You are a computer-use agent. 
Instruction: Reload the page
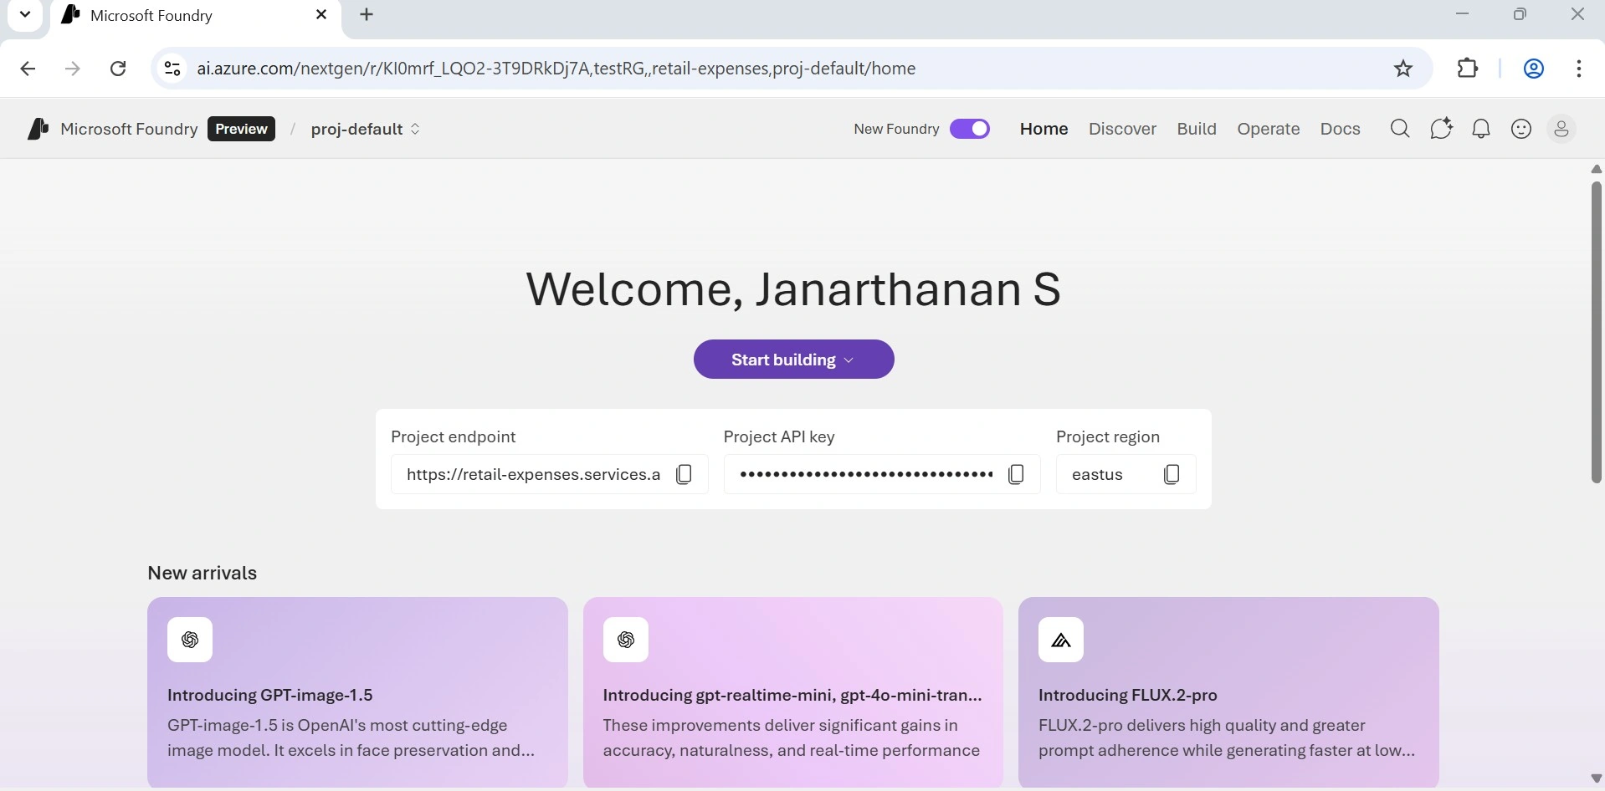click(x=118, y=69)
